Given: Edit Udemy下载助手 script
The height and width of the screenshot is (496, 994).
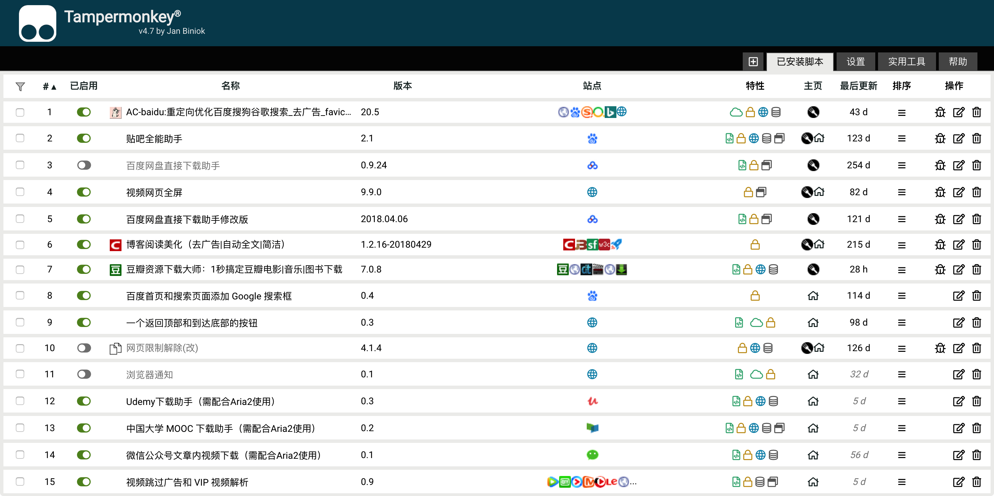Looking at the screenshot, I should pos(959,401).
